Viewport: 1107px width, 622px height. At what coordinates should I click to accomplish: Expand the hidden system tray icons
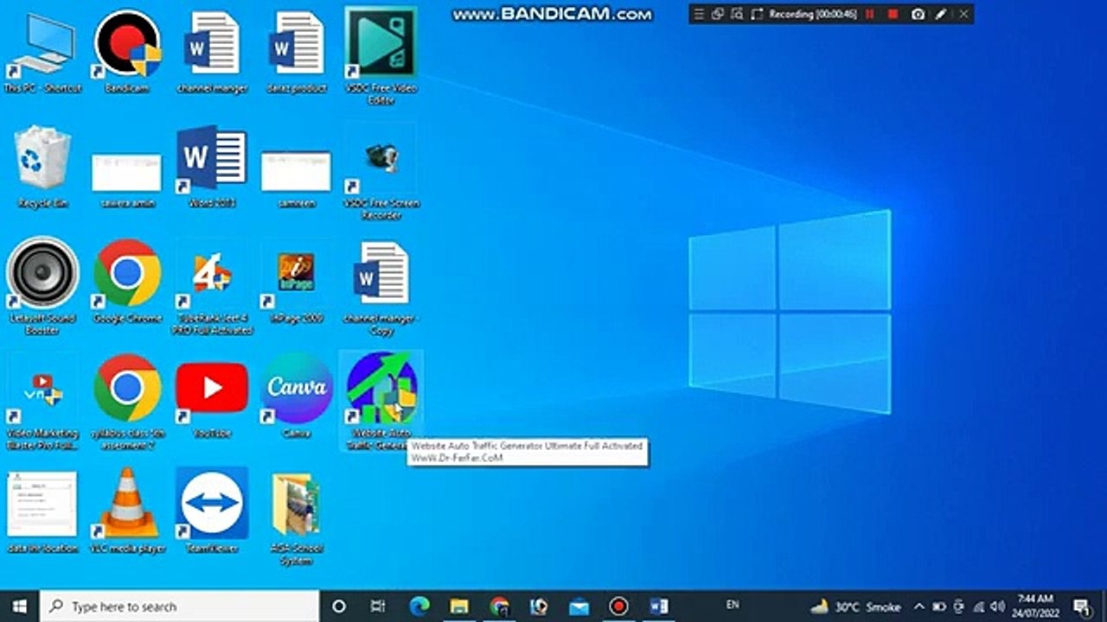tap(919, 606)
